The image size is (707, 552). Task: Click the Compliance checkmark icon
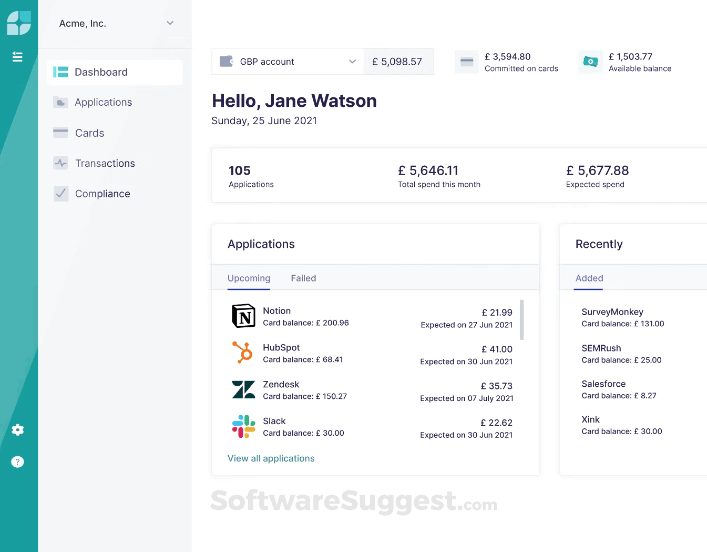(60, 194)
